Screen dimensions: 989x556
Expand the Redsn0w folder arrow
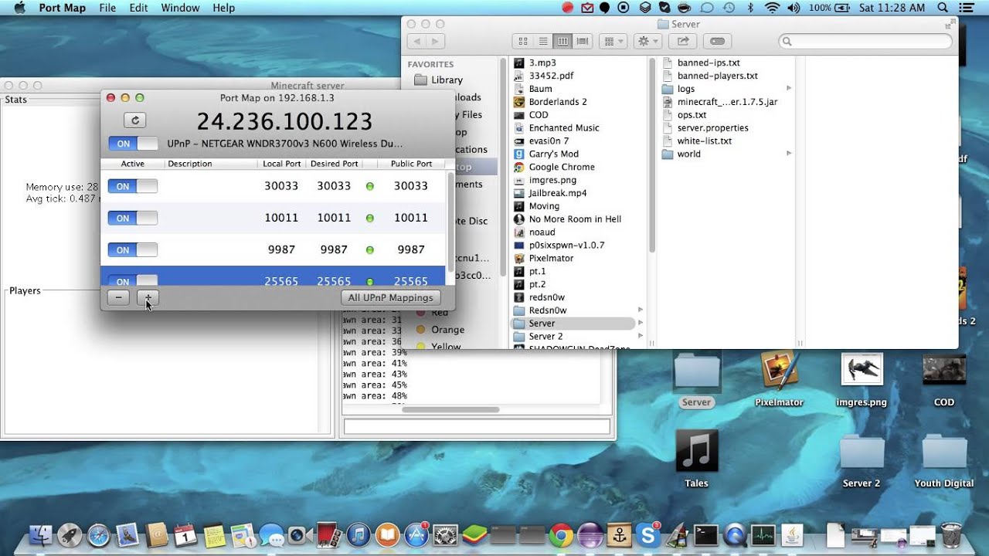tap(641, 310)
